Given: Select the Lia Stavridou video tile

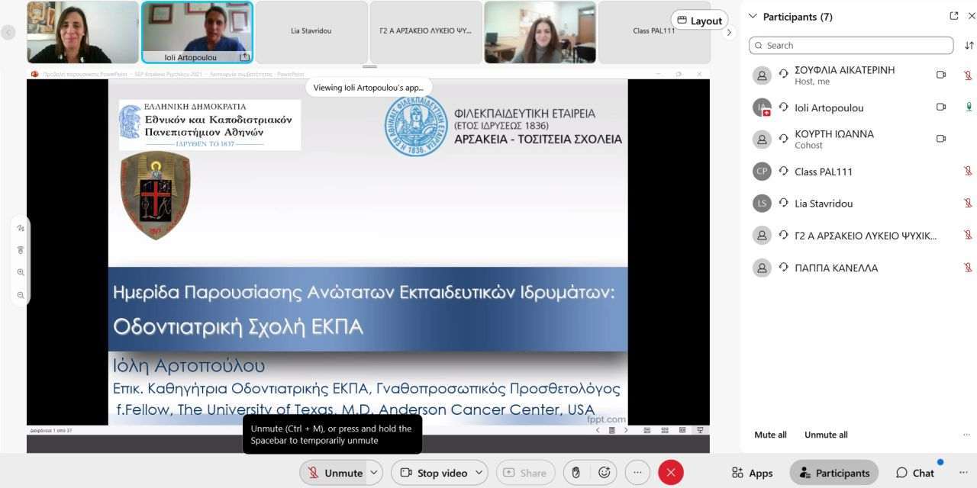Looking at the screenshot, I should click(x=311, y=32).
